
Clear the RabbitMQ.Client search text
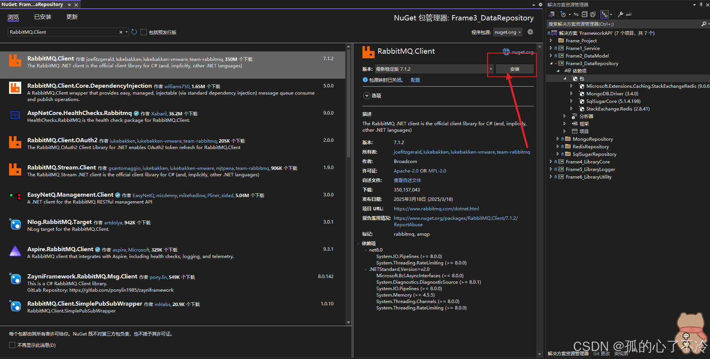pyautogui.click(x=121, y=32)
